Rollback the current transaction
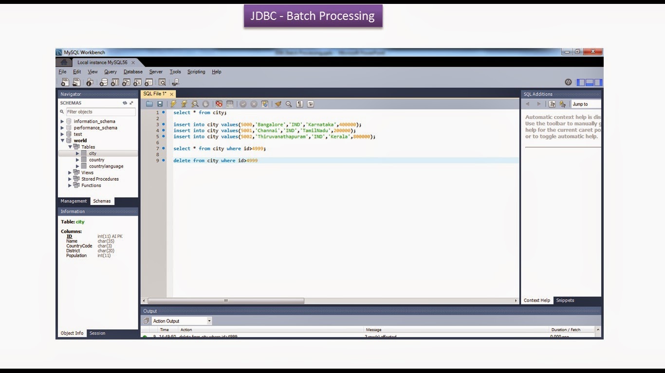665x373 pixels. pos(254,103)
